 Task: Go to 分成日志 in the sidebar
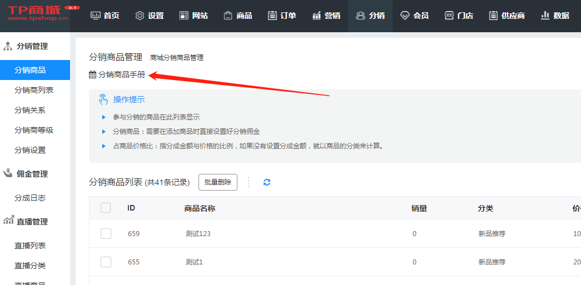click(x=30, y=198)
